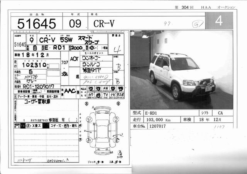Click the circled G handwritten mark
The height and width of the screenshot is (174, 247).
197,24
